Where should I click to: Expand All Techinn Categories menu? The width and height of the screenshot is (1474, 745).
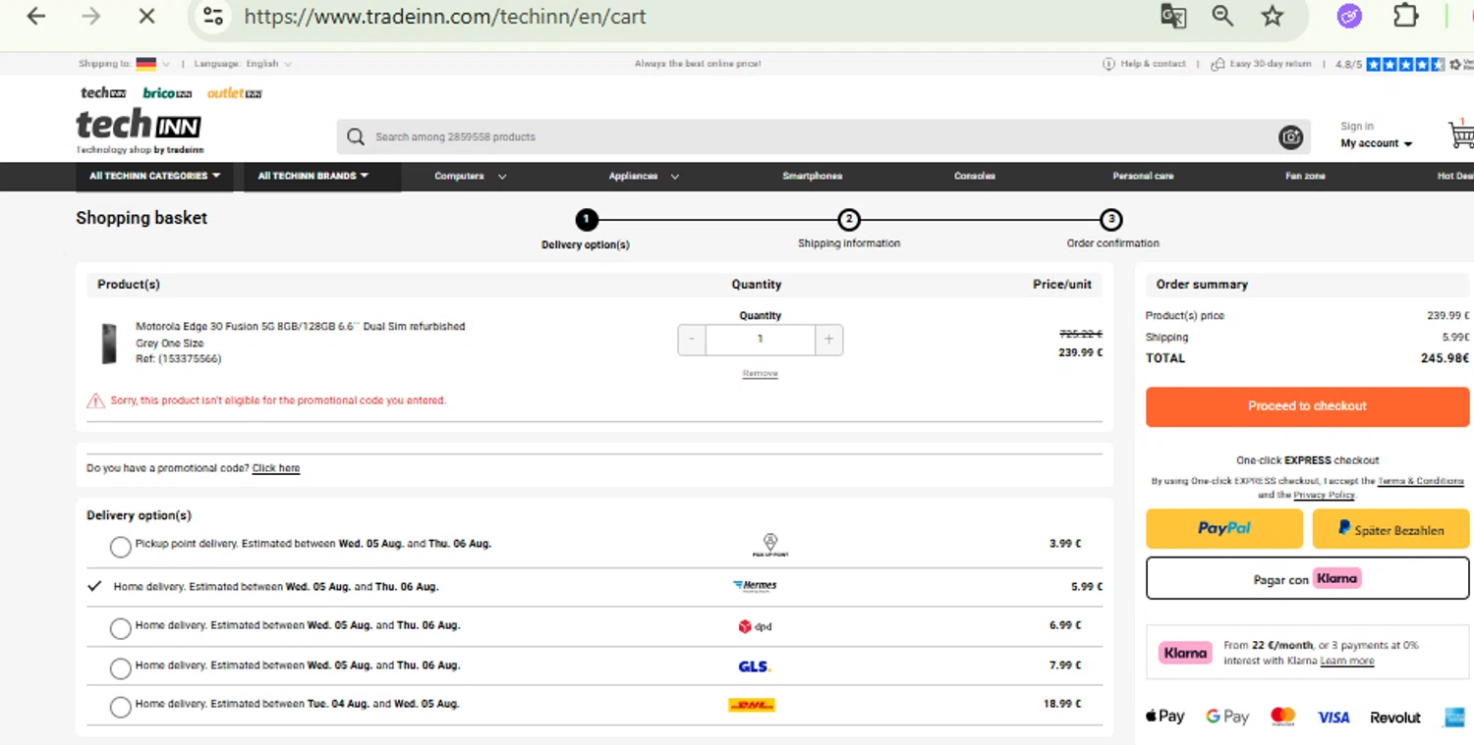[x=155, y=177]
